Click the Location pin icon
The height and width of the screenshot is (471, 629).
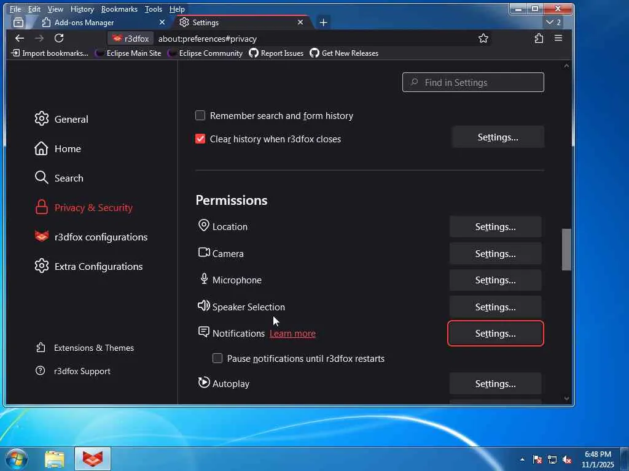click(204, 226)
